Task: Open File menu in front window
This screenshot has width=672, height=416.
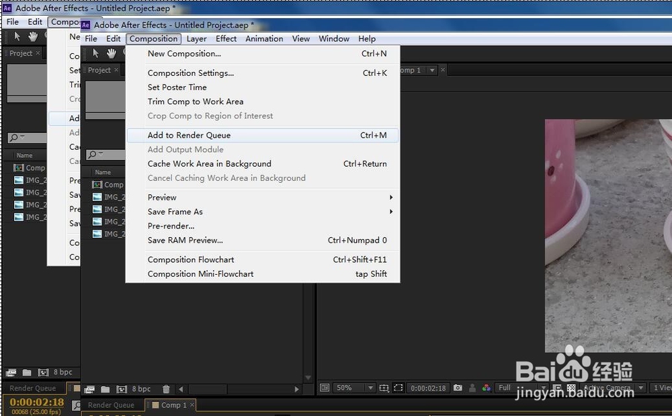Action: 91,38
